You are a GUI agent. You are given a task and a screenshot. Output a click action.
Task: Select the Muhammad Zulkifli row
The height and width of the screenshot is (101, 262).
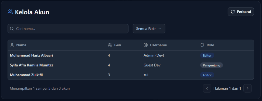131,75
